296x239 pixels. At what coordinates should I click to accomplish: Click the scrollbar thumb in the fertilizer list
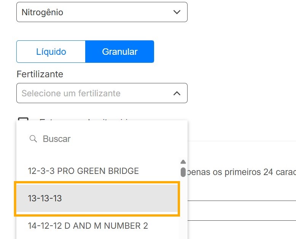click(x=183, y=172)
